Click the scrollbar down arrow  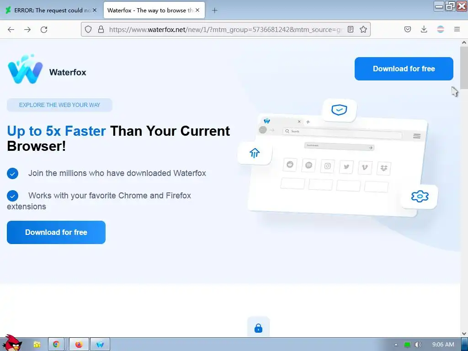pos(464,333)
